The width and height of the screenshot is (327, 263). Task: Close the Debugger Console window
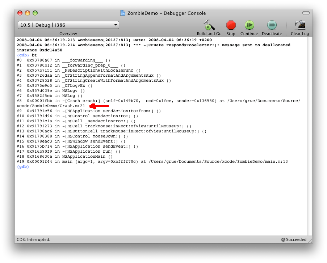pyautogui.click(x=20, y=13)
